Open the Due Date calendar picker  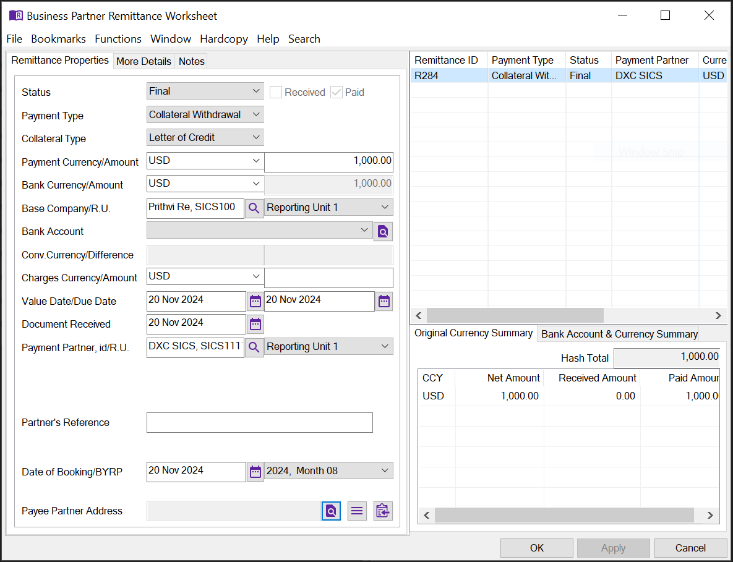pos(384,301)
